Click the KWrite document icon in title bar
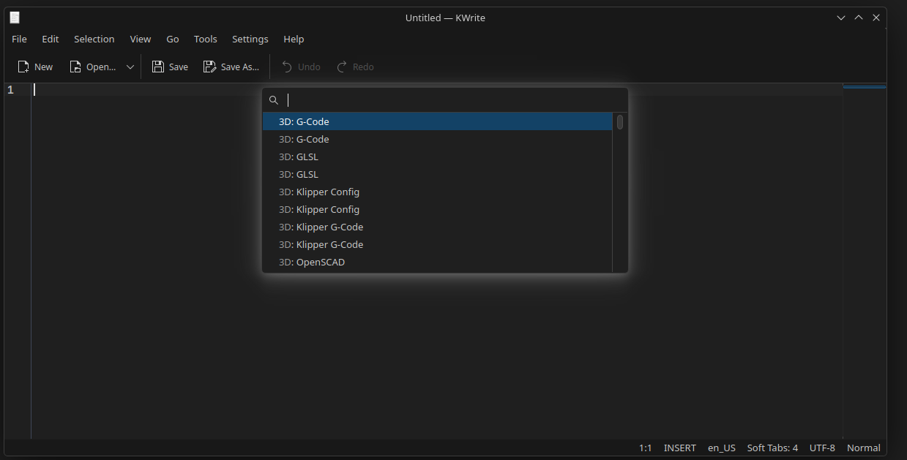The image size is (907, 460). pyautogui.click(x=15, y=18)
